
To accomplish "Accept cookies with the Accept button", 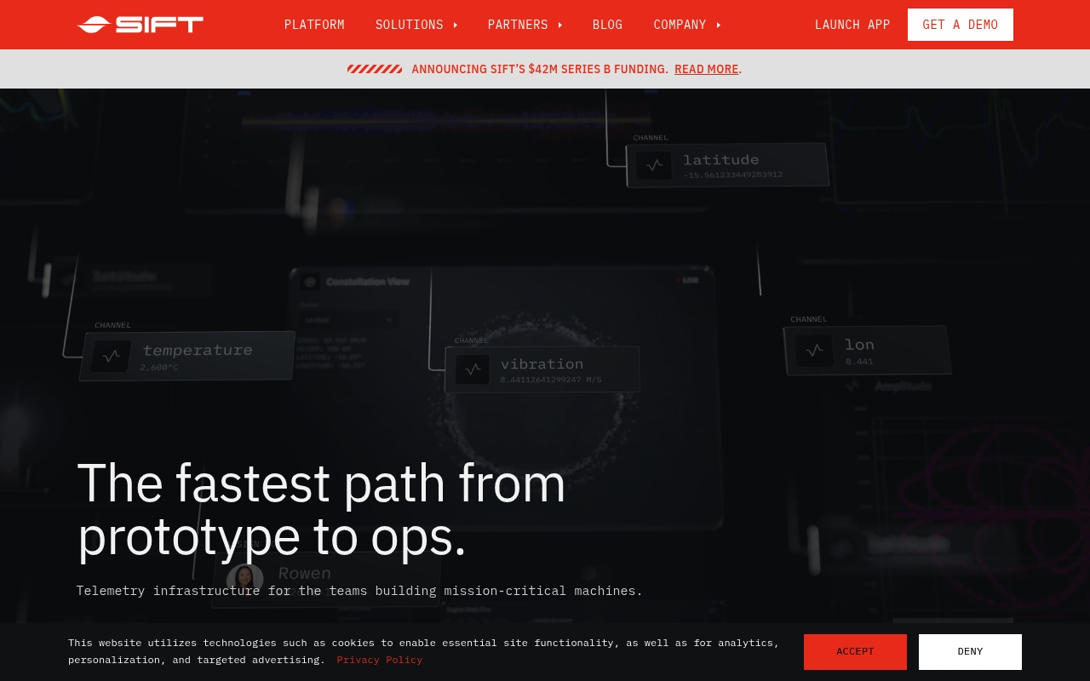I will 855,652.
